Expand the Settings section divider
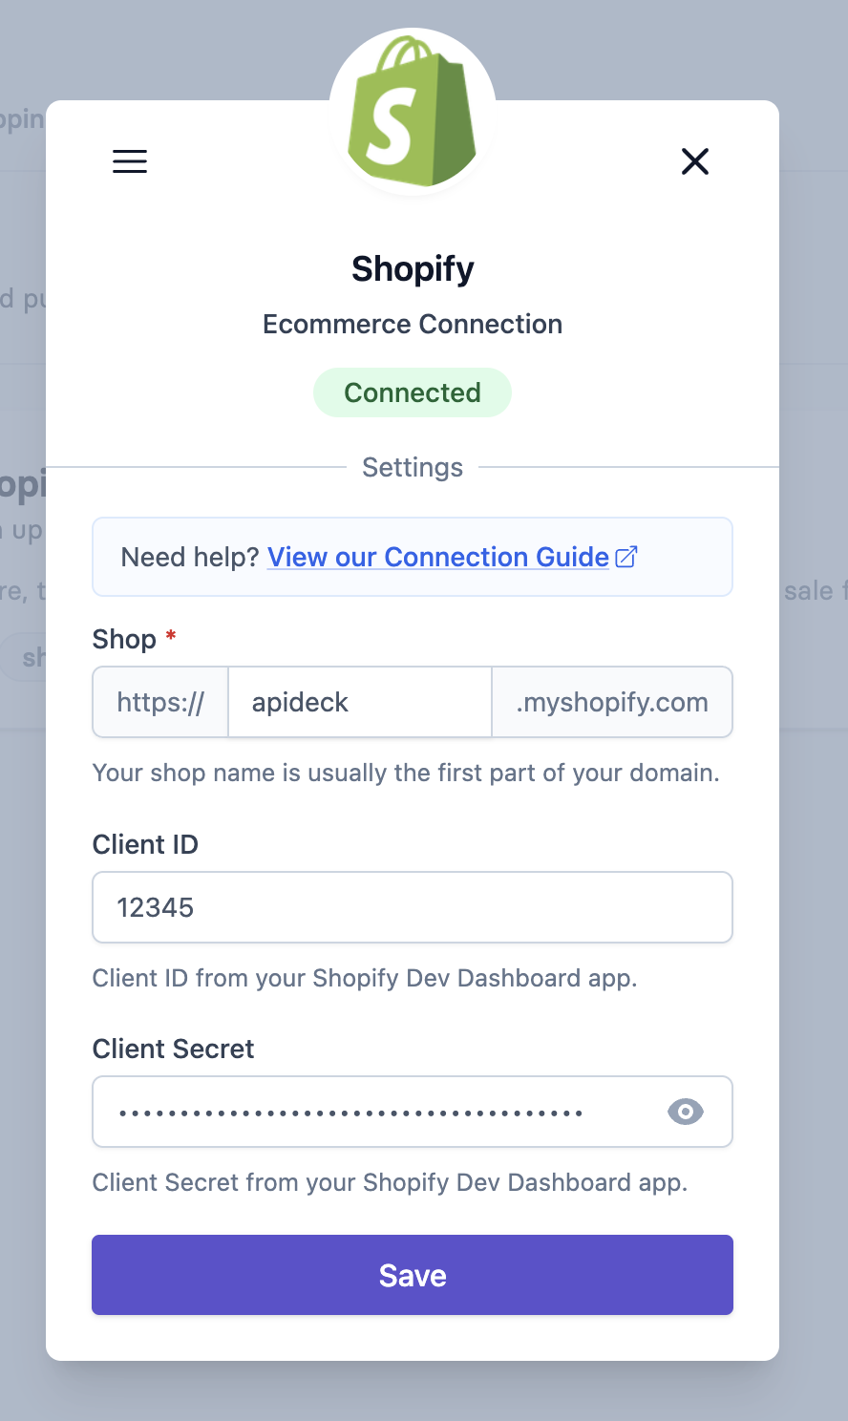The image size is (848, 1421). 413,467
